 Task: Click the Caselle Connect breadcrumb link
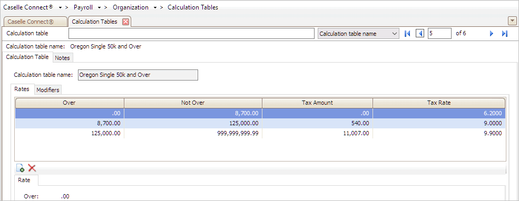(x=28, y=7)
